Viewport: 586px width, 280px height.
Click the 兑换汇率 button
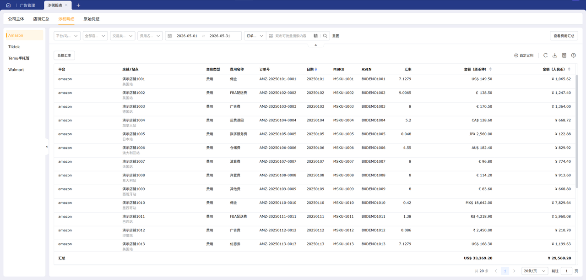(65, 55)
